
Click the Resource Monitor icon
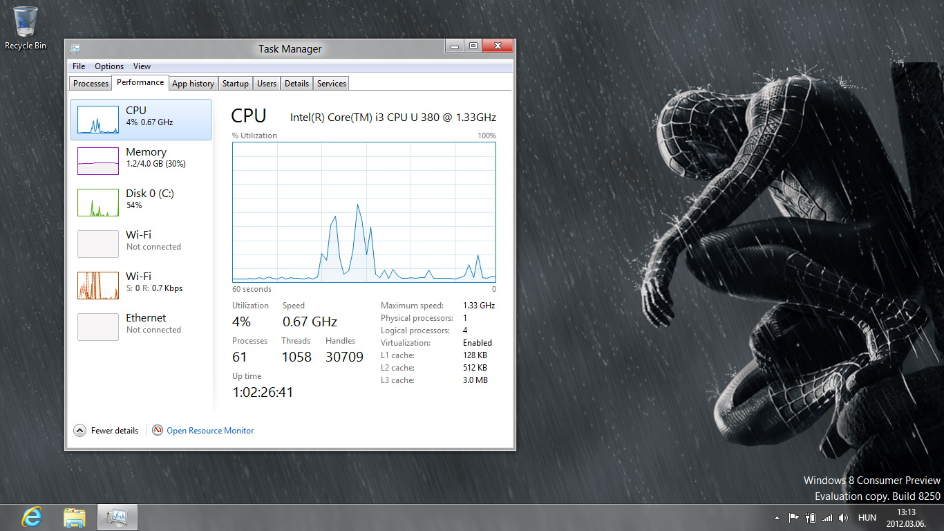pos(158,430)
